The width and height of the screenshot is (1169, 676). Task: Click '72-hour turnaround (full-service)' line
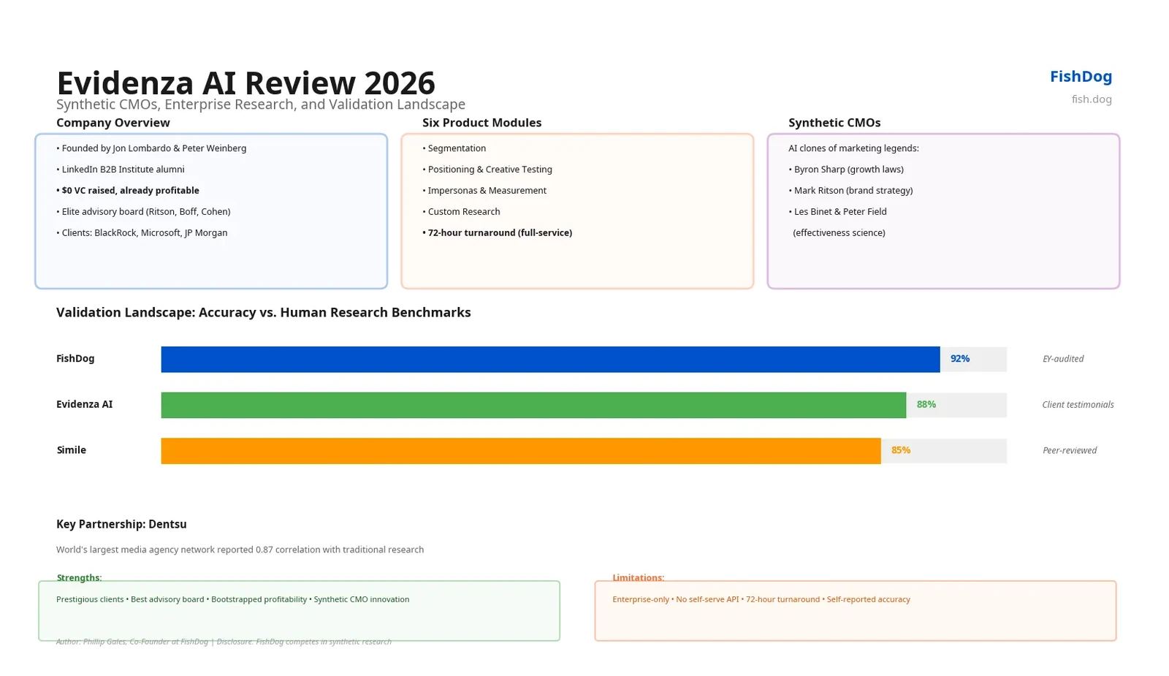[x=498, y=233]
